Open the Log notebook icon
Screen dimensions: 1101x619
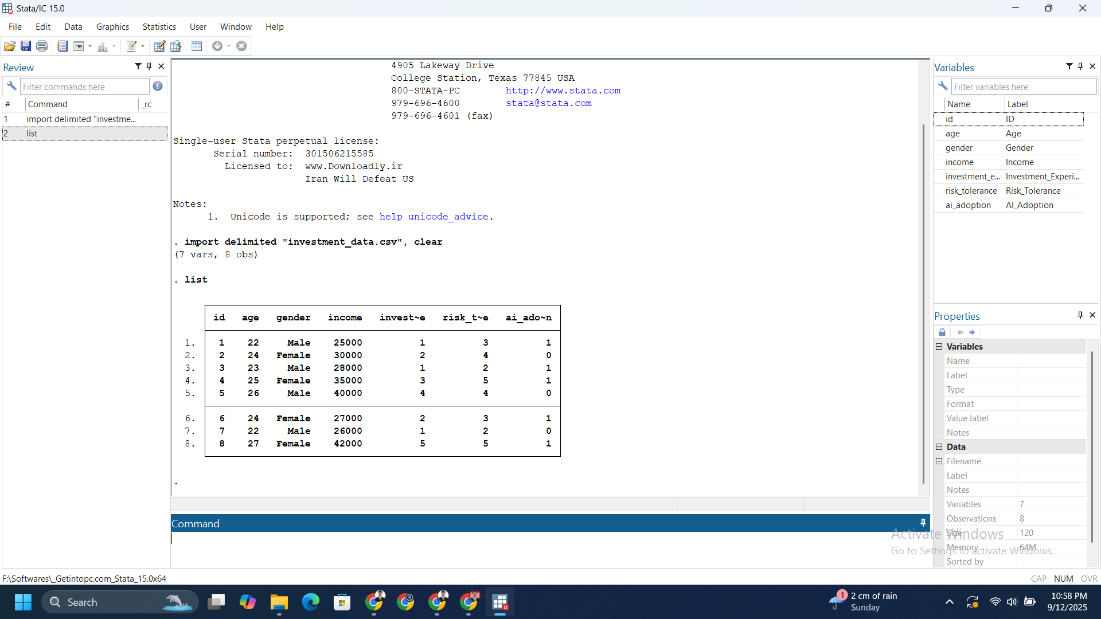tap(62, 46)
